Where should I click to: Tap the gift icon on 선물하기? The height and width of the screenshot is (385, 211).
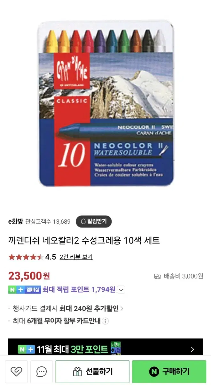tap(77, 372)
